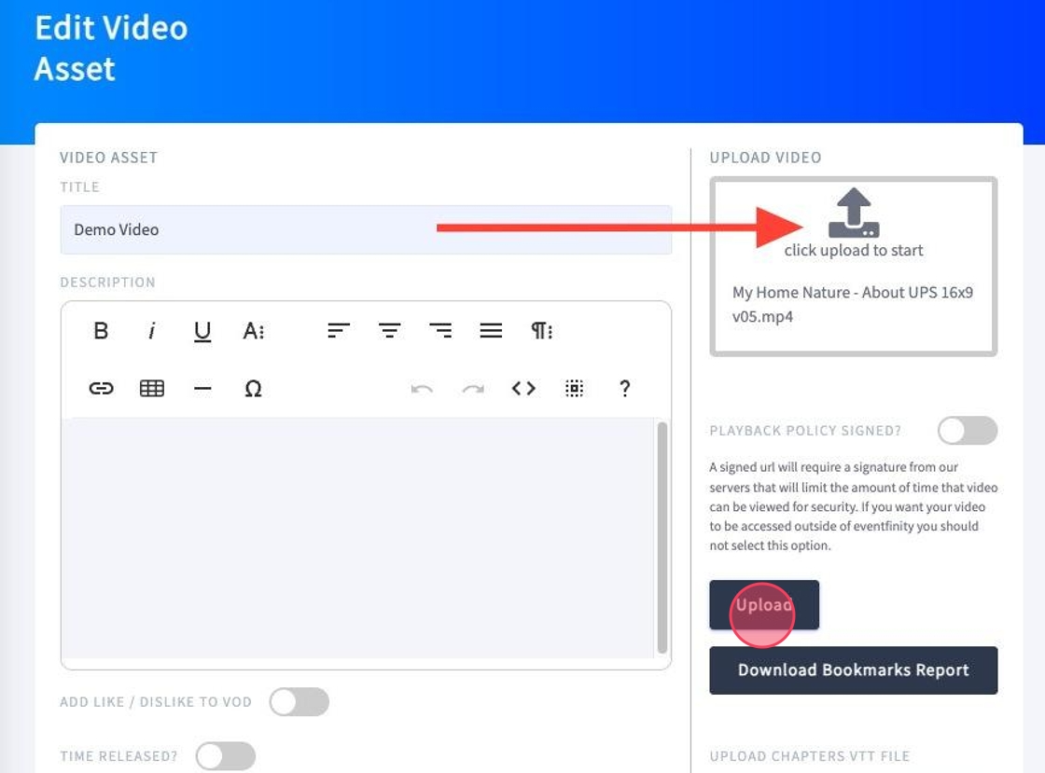The height and width of the screenshot is (773, 1045).
Task: Undo the last edit
Action: tap(422, 388)
